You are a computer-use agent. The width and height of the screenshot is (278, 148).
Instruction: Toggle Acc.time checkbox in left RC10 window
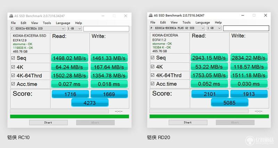pyautogui.click(x=13, y=84)
